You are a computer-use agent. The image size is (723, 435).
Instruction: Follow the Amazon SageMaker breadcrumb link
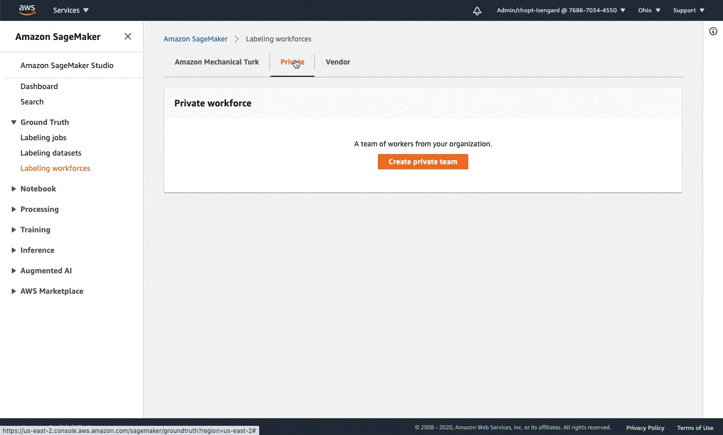pos(195,39)
